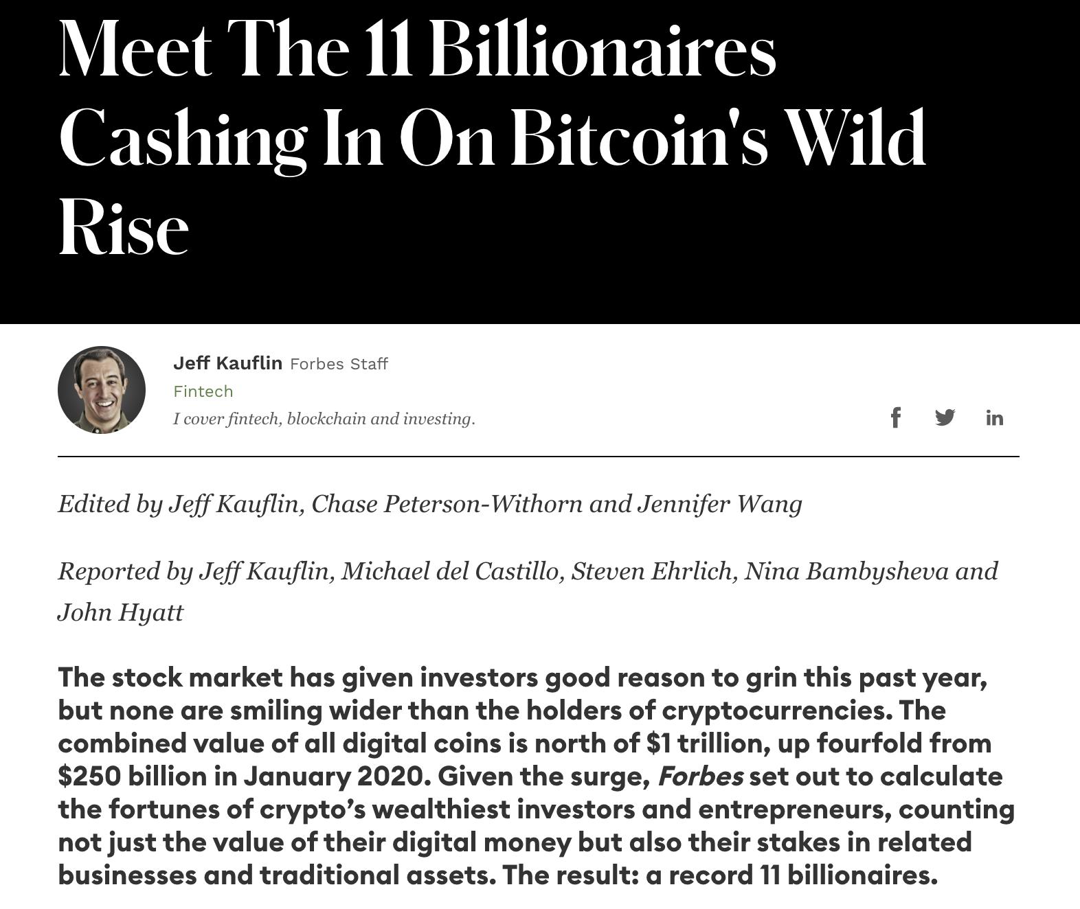This screenshot has height=909, width=1080.
Task: Open LinkedIn sharing via the 'in' icon
Action: 994,417
